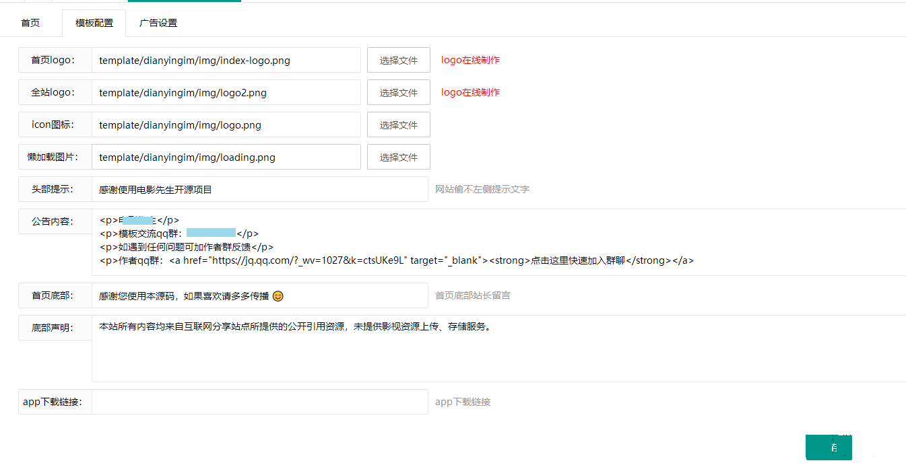Click 选择文件 button for 首页logo
Image resolution: width=906 pixels, height=465 pixels.
(398, 60)
